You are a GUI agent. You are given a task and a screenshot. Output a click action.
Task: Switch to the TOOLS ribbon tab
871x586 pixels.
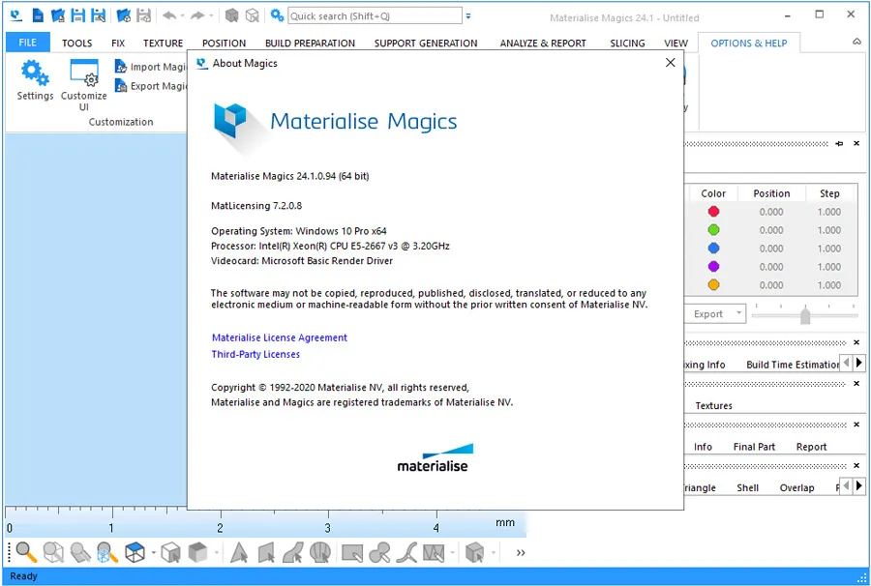[x=76, y=44]
